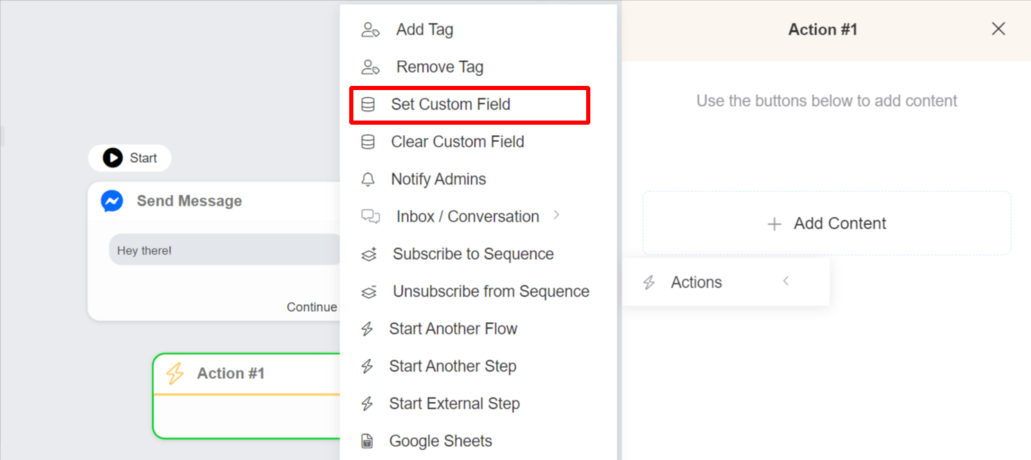Click the Messenger icon on Send Message
The image size is (1031, 460).
tap(112, 201)
